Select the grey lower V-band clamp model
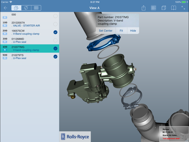Viewport: 189px width, 142px height. (132, 98)
